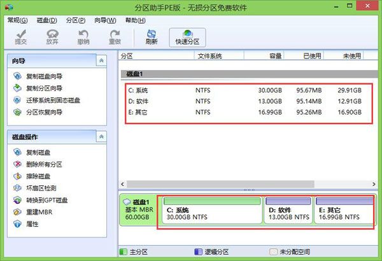Screen dimensions: 382x261
Task: Click the horizontal scrollbar thumb
Action: click(x=220, y=184)
